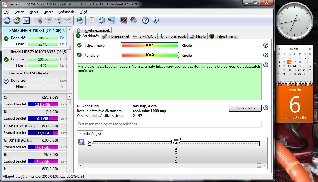Switch to the Hőmérséklet tab
The height and width of the screenshot is (182, 318).
pyautogui.click(x=116, y=36)
